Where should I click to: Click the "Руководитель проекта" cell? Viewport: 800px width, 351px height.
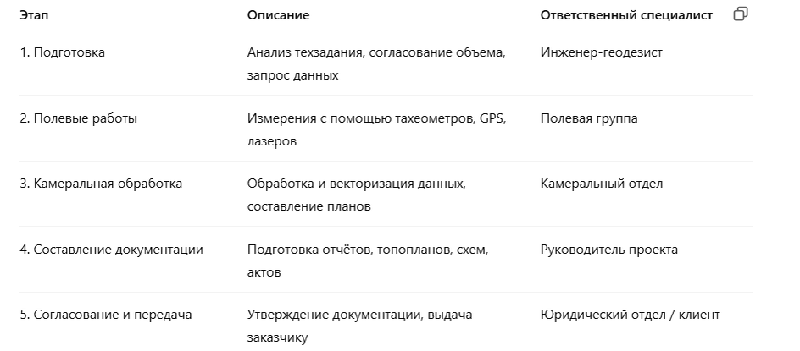(608, 250)
